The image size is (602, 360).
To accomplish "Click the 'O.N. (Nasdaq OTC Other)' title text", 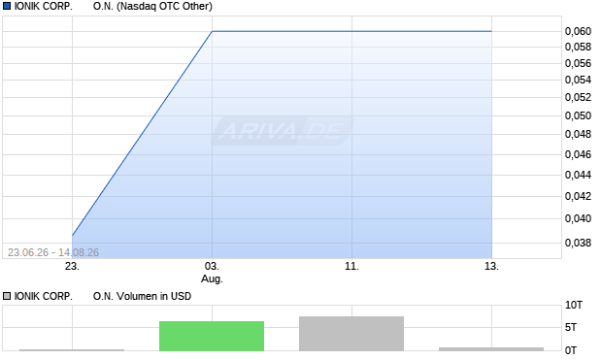I will [152, 6].
